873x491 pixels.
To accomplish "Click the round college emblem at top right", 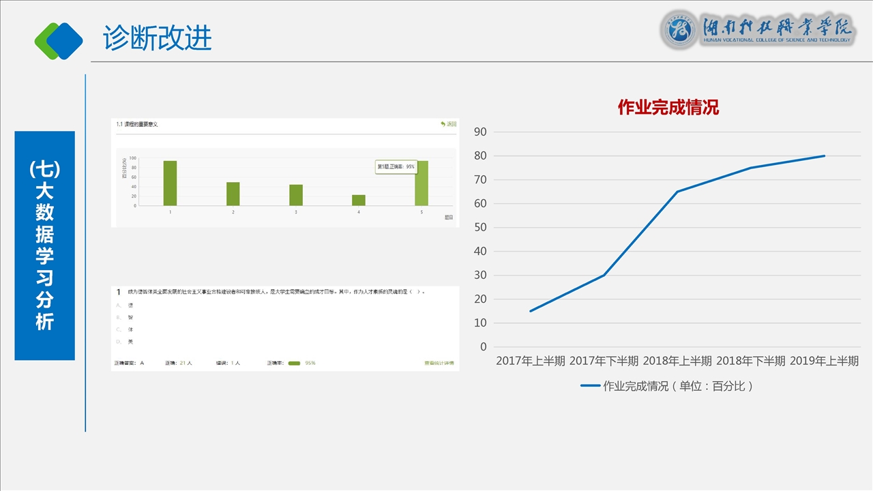I will [x=679, y=30].
